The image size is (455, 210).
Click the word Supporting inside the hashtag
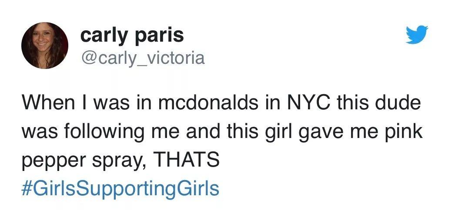(x=120, y=189)
